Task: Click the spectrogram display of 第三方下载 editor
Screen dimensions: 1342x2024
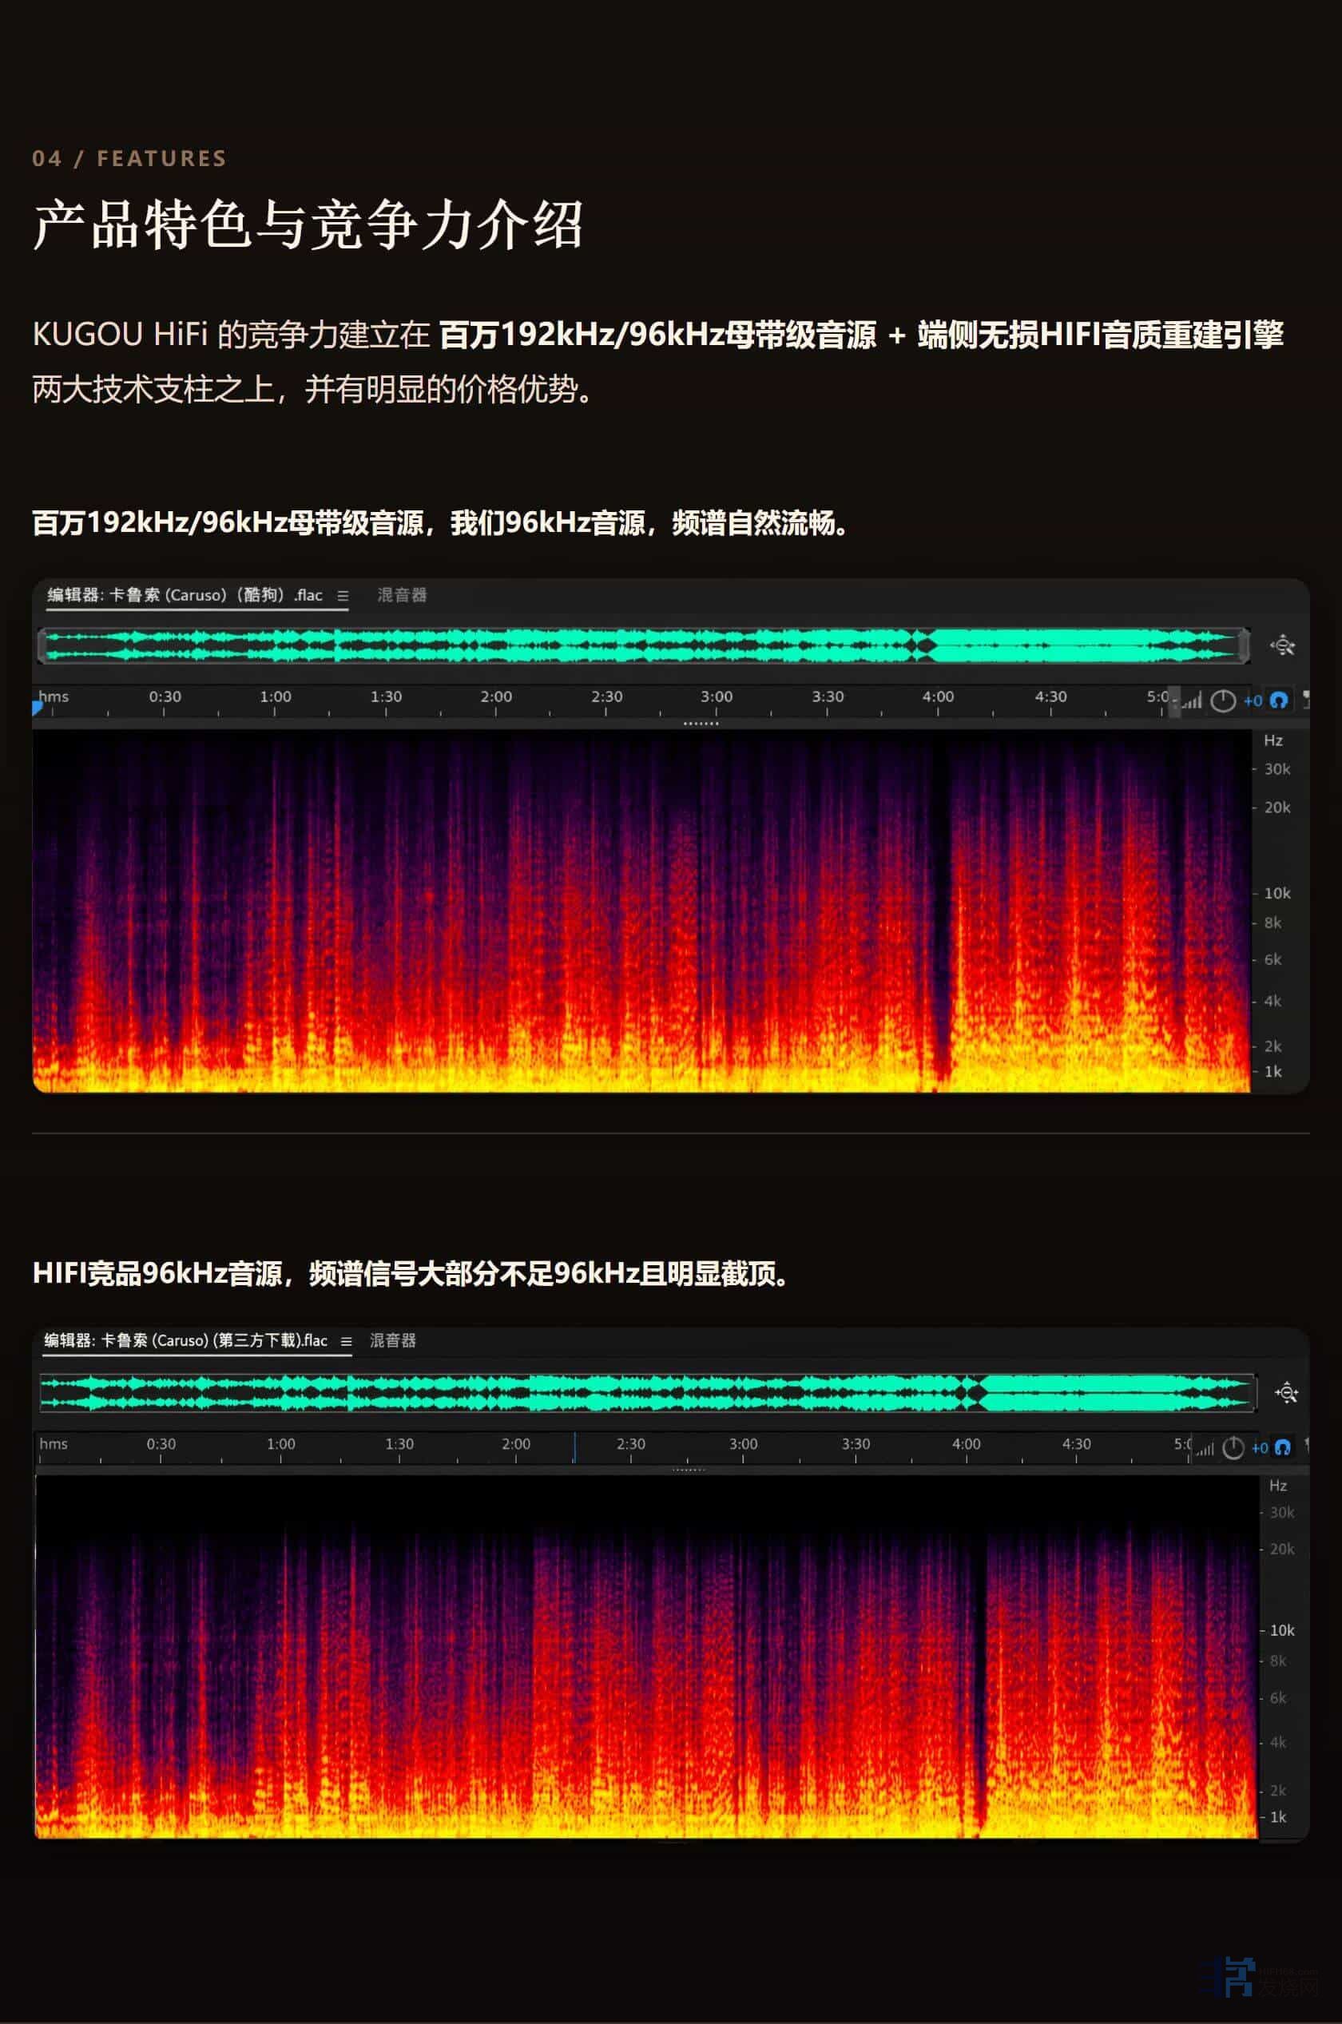Action: (x=646, y=1657)
